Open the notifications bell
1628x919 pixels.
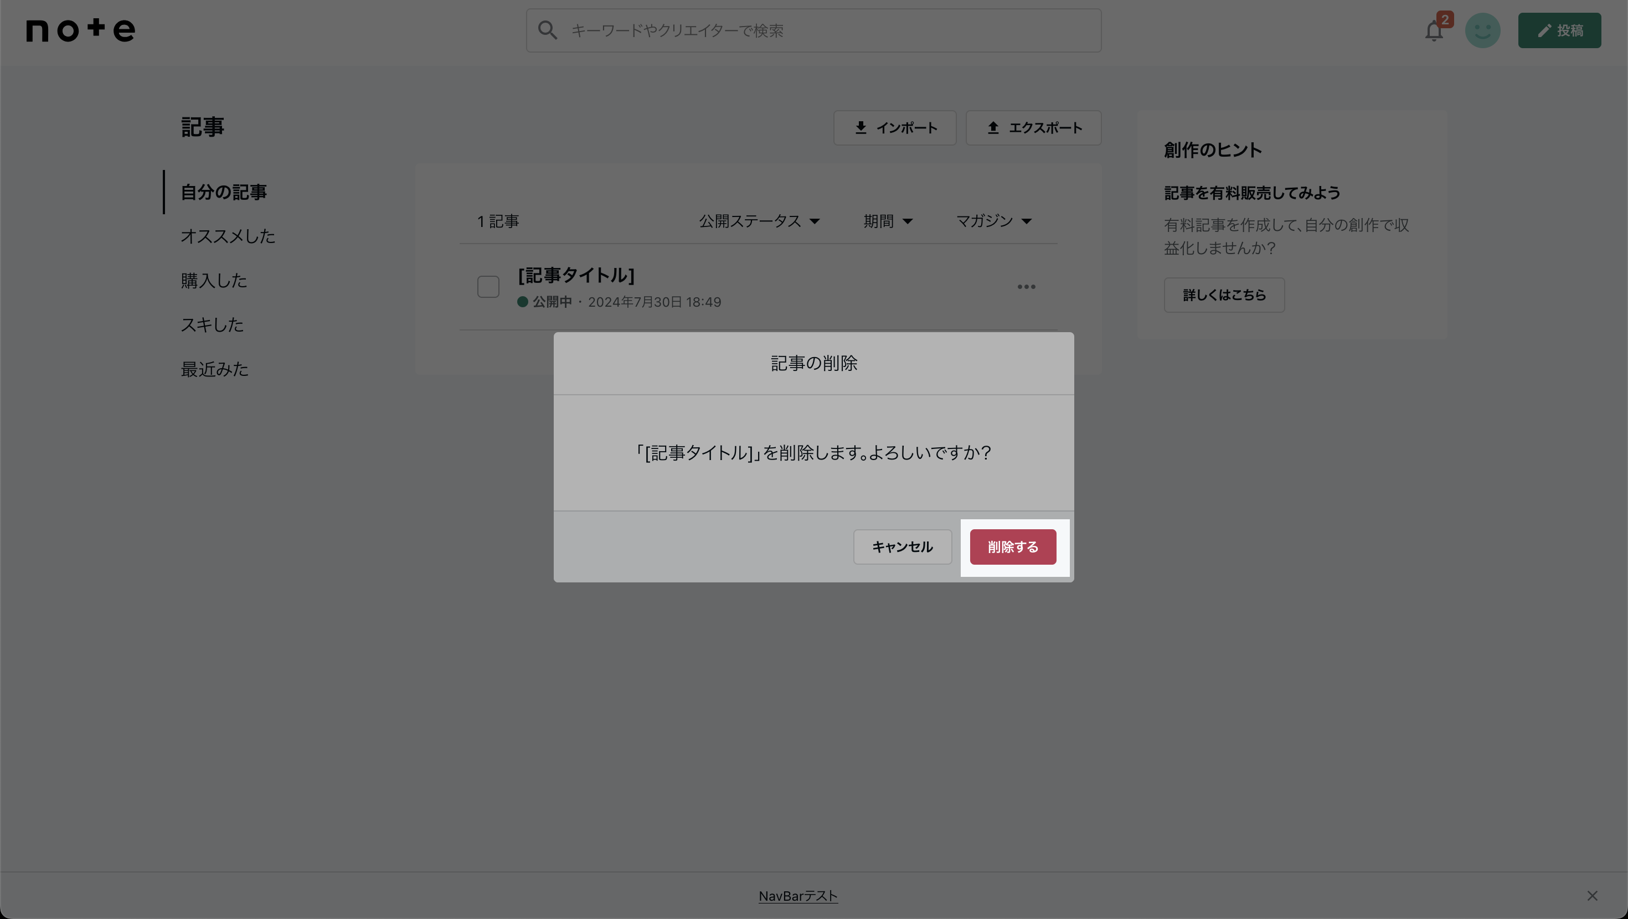pos(1433,30)
